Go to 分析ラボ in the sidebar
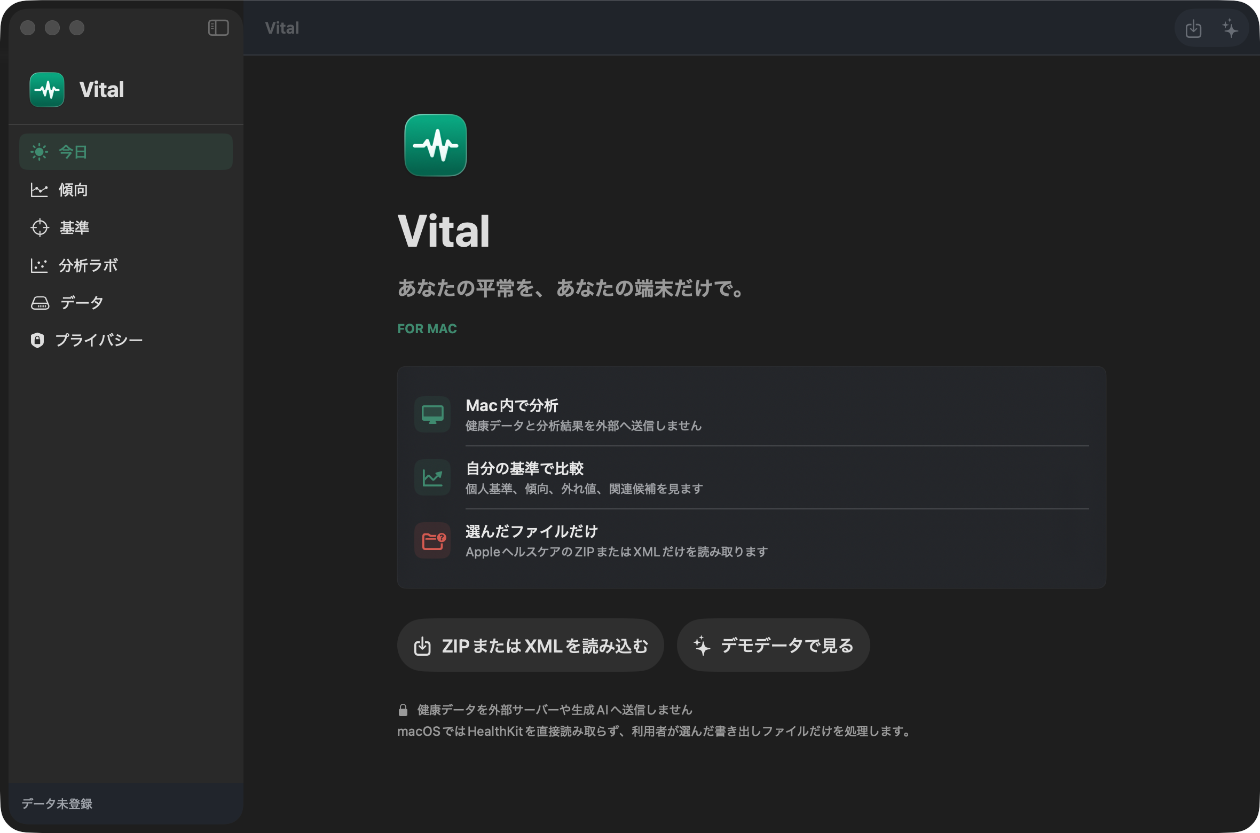The image size is (1260, 833). [126, 265]
